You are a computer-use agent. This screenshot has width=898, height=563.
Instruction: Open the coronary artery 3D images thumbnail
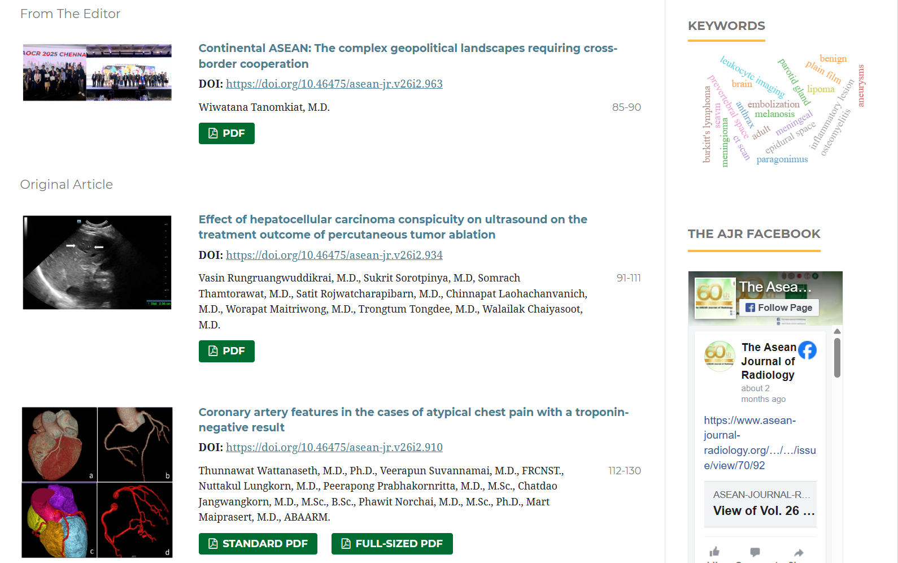click(97, 482)
